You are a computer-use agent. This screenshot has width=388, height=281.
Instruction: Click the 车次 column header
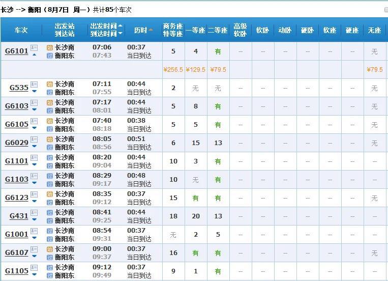(21, 30)
